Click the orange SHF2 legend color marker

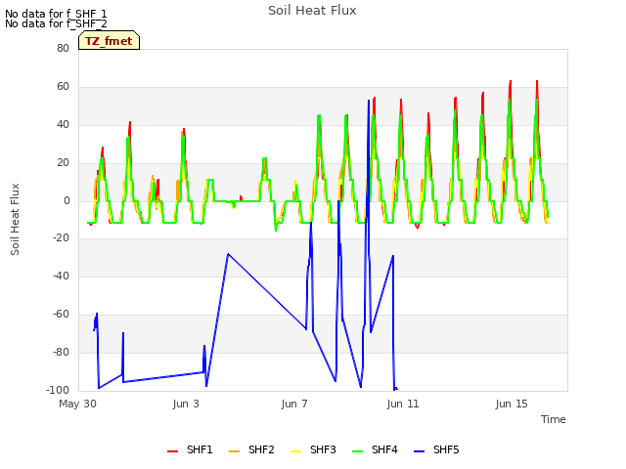(234, 451)
